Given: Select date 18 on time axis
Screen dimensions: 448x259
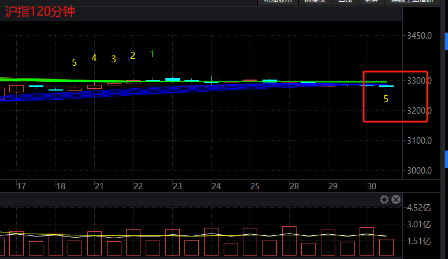Looking at the screenshot, I should pyautogui.click(x=61, y=186).
